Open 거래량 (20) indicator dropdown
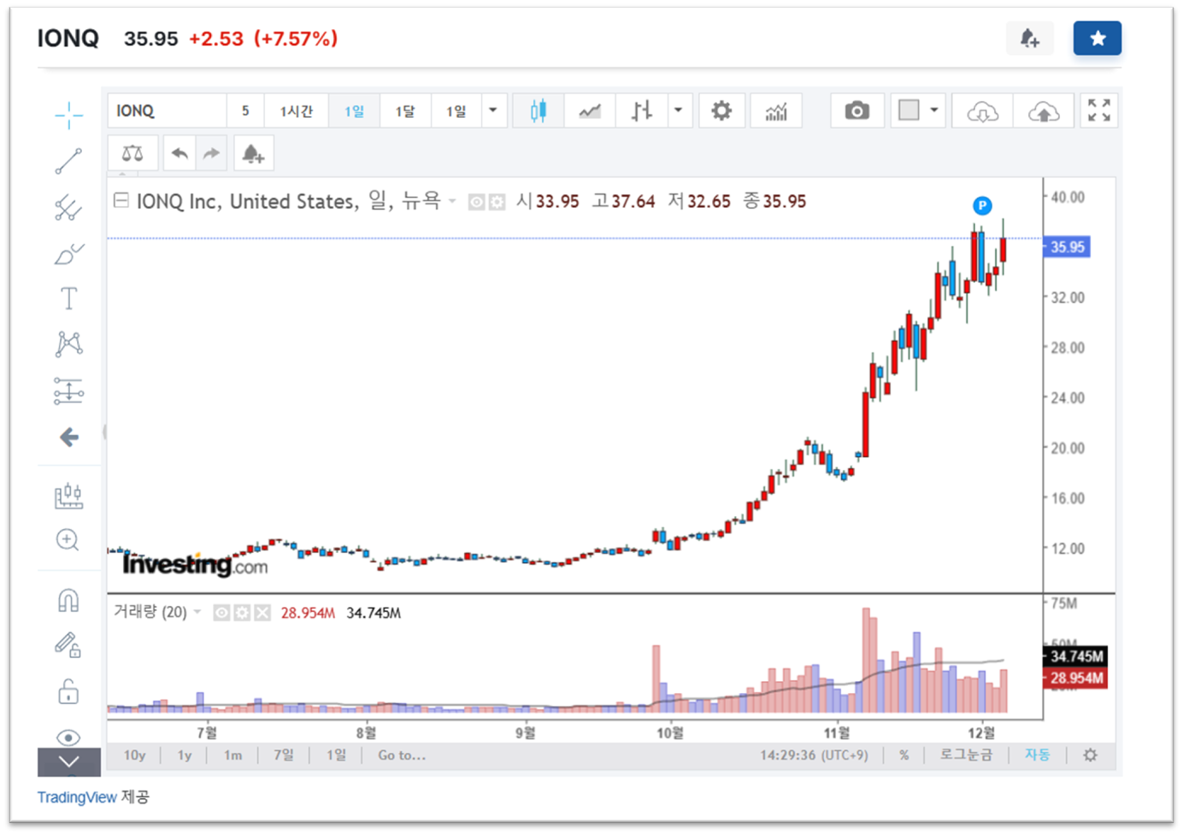The image size is (1183, 835). (197, 612)
